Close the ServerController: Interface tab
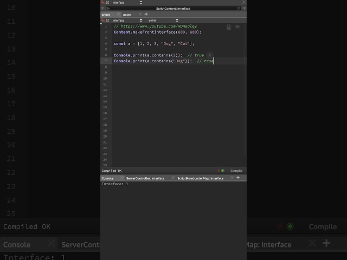Viewport: 347px width, 260px height. click(173, 178)
